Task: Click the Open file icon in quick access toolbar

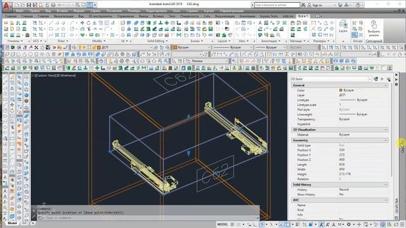Action: click(23, 5)
